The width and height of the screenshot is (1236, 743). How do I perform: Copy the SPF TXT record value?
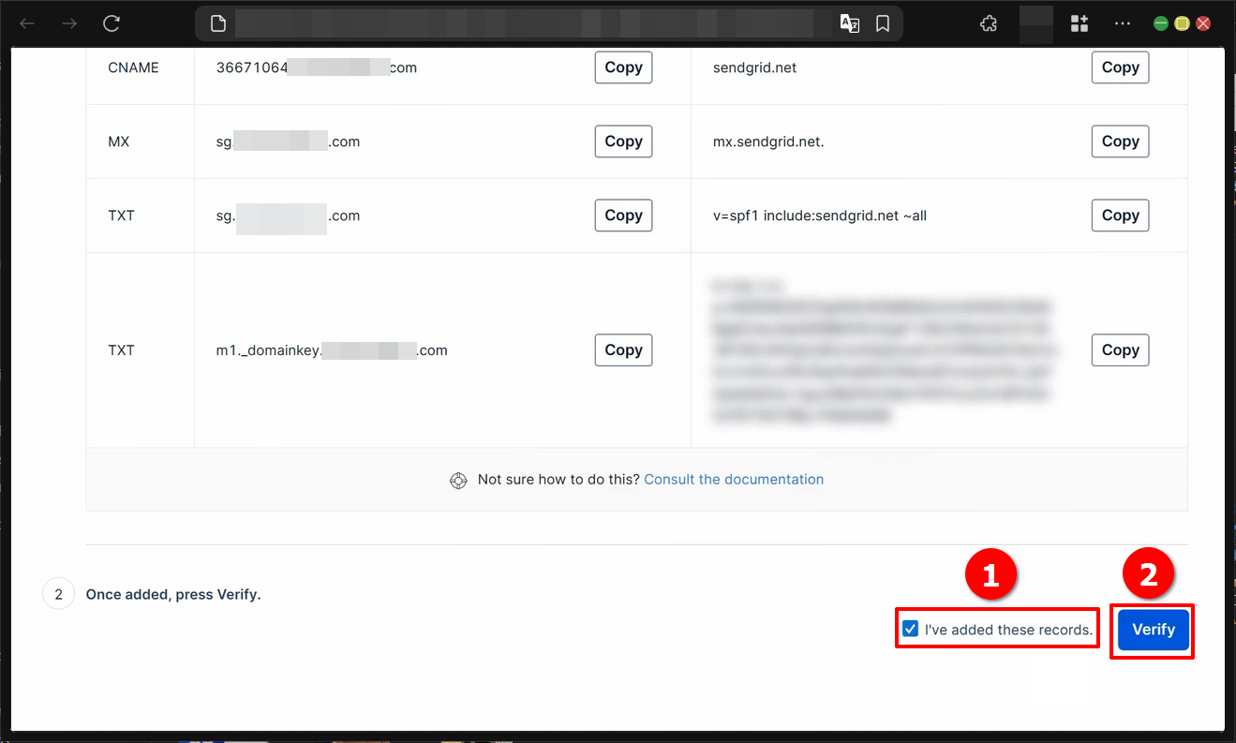tap(1119, 215)
